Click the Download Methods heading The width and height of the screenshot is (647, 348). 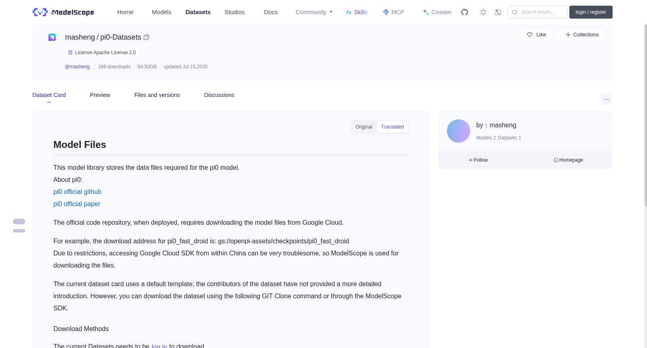click(x=81, y=329)
